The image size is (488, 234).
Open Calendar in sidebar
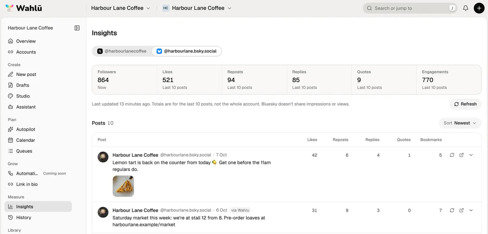[38, 140]
